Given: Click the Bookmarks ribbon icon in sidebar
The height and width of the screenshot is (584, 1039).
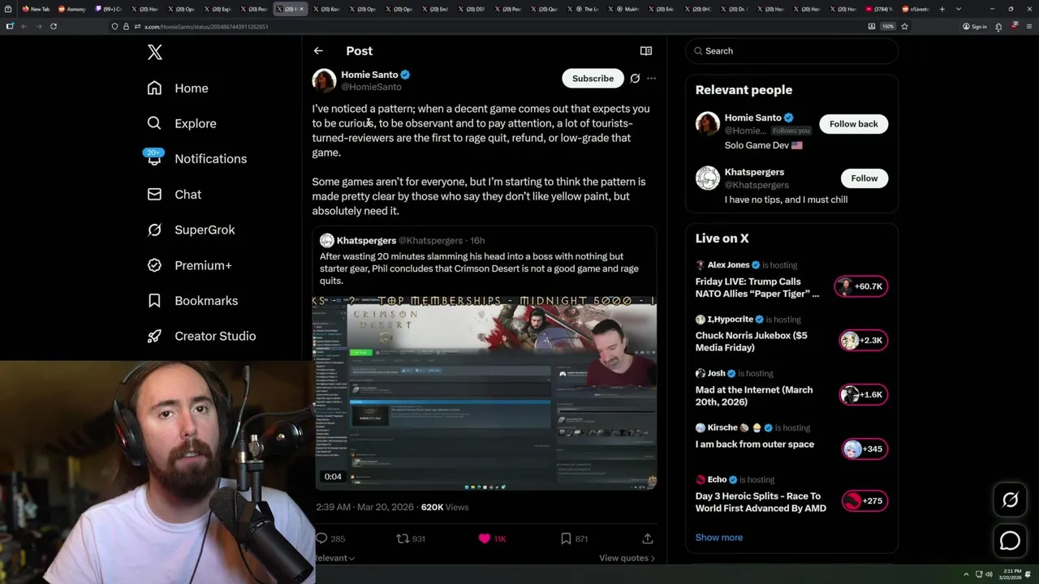Looking at the screenshot, I should coord(154,301).
